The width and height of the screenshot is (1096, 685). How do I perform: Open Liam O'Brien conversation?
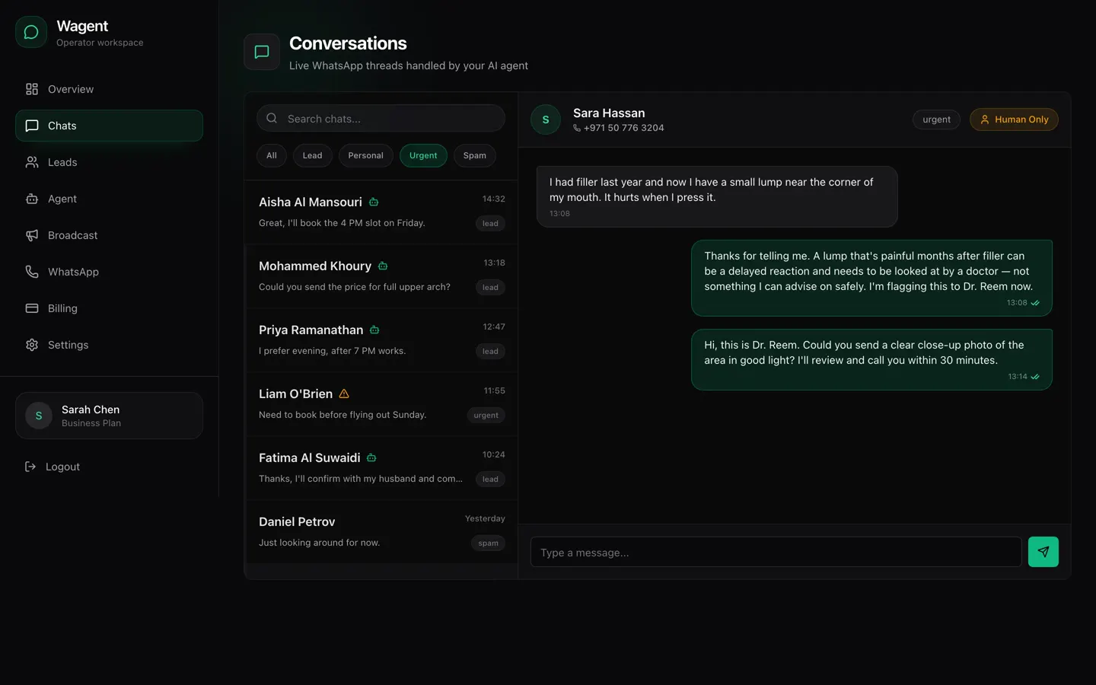[x=381, y=404]
